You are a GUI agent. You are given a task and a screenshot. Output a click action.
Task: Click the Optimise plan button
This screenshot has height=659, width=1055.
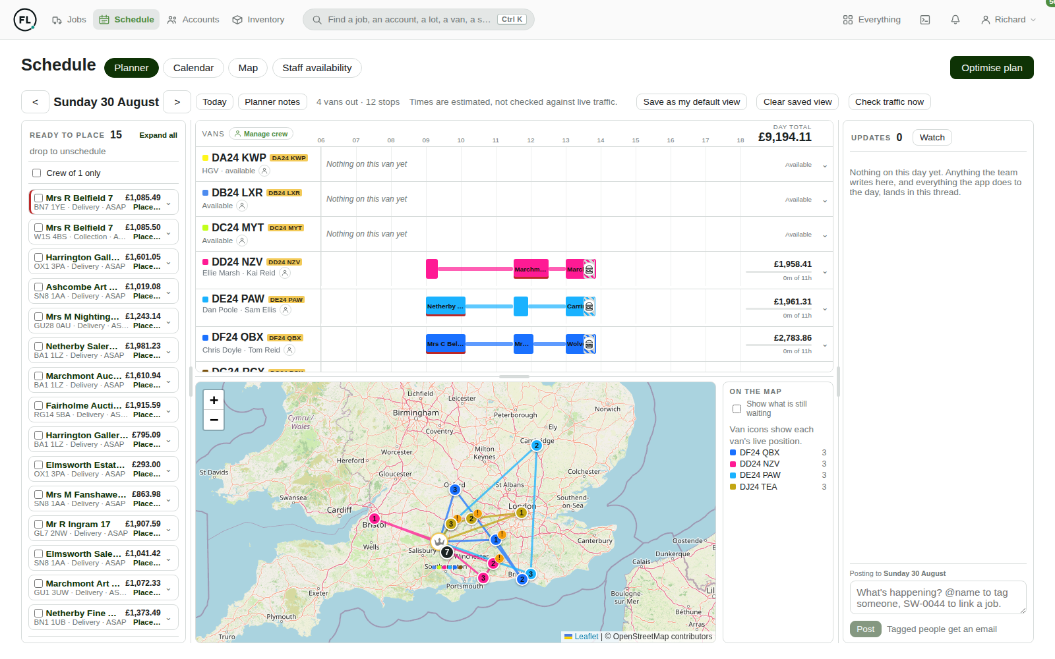click(992, 68)
